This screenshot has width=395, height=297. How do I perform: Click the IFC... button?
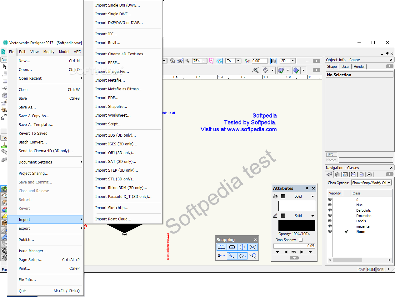pos(331,154)
